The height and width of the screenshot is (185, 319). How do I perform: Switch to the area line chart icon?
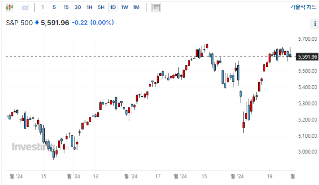(x=25, y=8)
